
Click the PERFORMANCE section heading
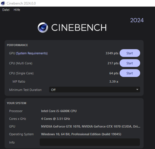(x=17, y=45)
